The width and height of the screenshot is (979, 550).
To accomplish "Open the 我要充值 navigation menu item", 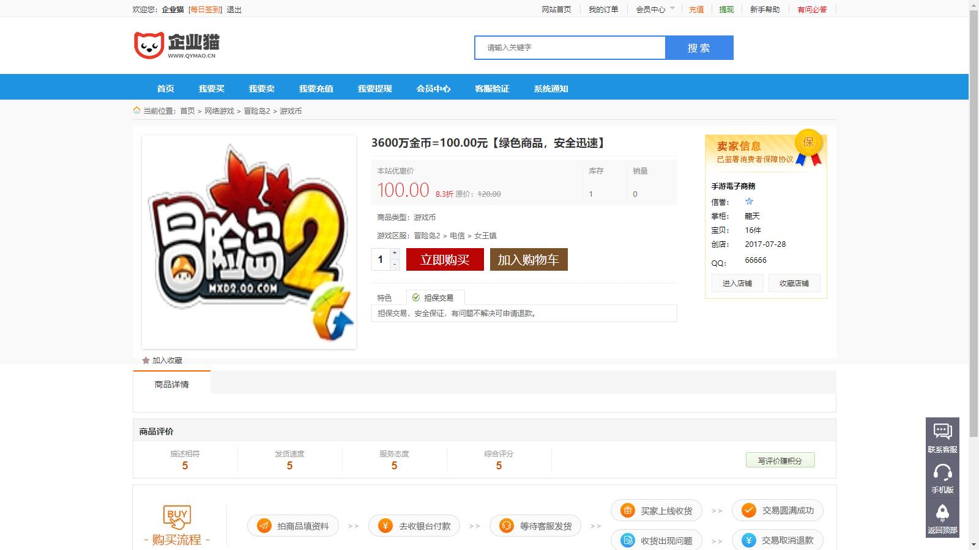I will (316, 88).
